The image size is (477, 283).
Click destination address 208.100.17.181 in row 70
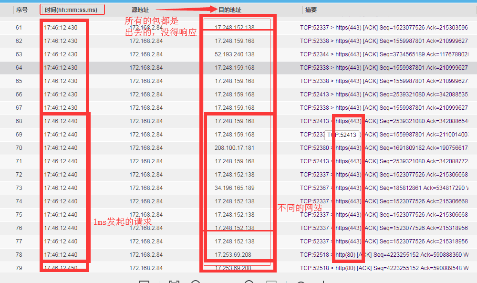point(234,148)
